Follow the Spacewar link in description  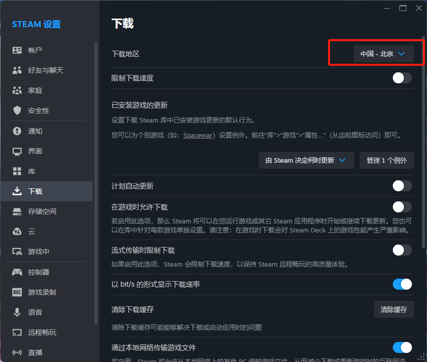pyautogui.click(x=199, y=136)
